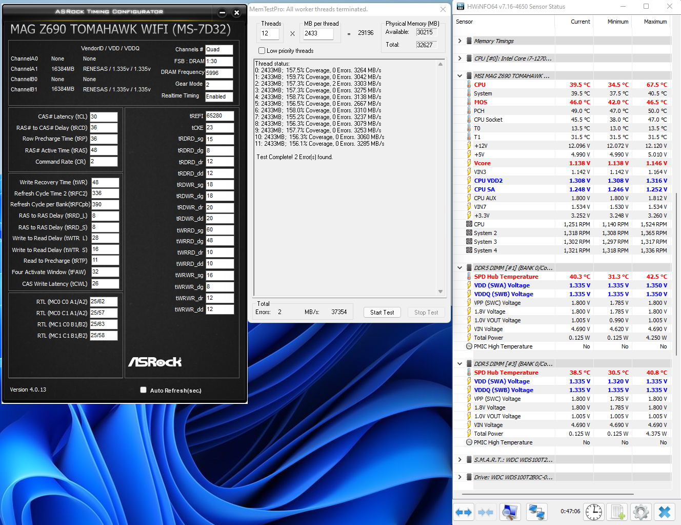The height and width of the screenshot is (525, 681).
Task: Open HWiNFO sensor settings gear icon
Action: pos(641,512)
